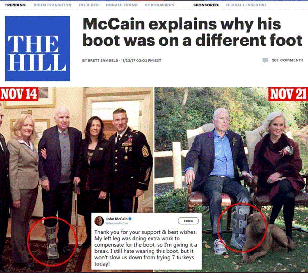Screen dimensions: 308x273
Task: Click the comments speech bubble icon
Action: [265, 60]
